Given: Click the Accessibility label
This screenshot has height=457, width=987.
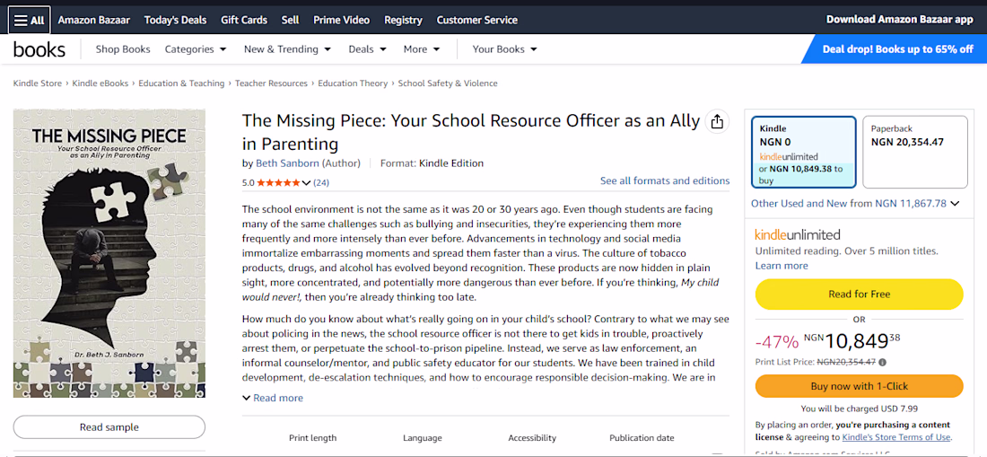Looking at the screenshot, I should coord(532,438).
